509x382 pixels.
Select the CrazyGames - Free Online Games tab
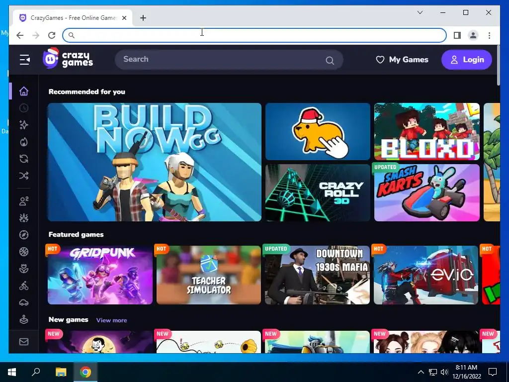click(73, 18)
